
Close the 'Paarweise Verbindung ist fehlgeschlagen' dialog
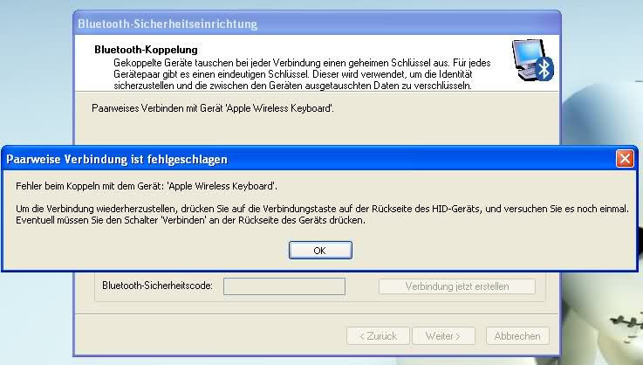click(625, 158)
